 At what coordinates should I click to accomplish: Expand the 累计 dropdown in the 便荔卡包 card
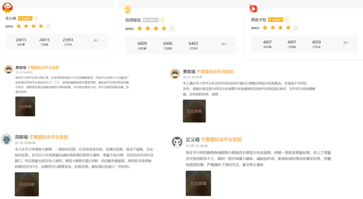349,43
